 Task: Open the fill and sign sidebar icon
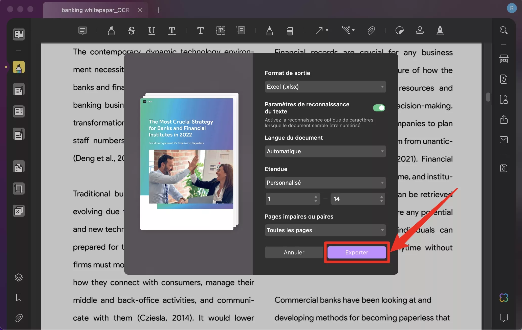19,134
